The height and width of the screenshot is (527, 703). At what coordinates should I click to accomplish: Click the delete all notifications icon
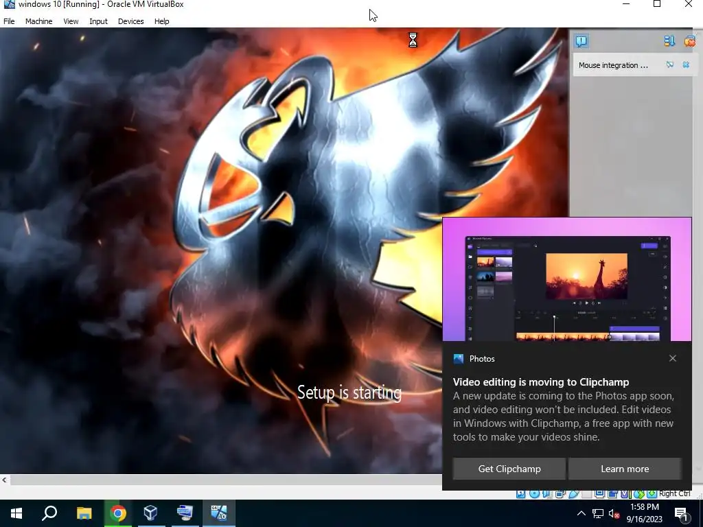tap(689, 41)
